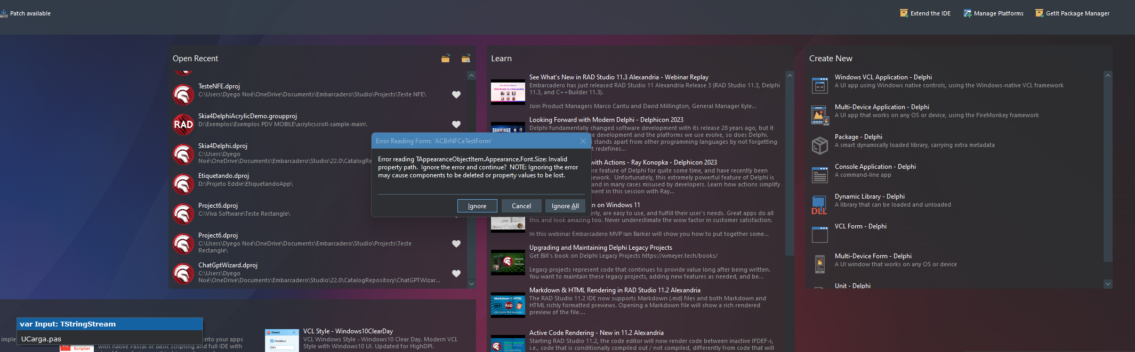Open the Markdown & HTML Rendering article thumbnail
Screen dimensions: 1135x352
[508, 305]
